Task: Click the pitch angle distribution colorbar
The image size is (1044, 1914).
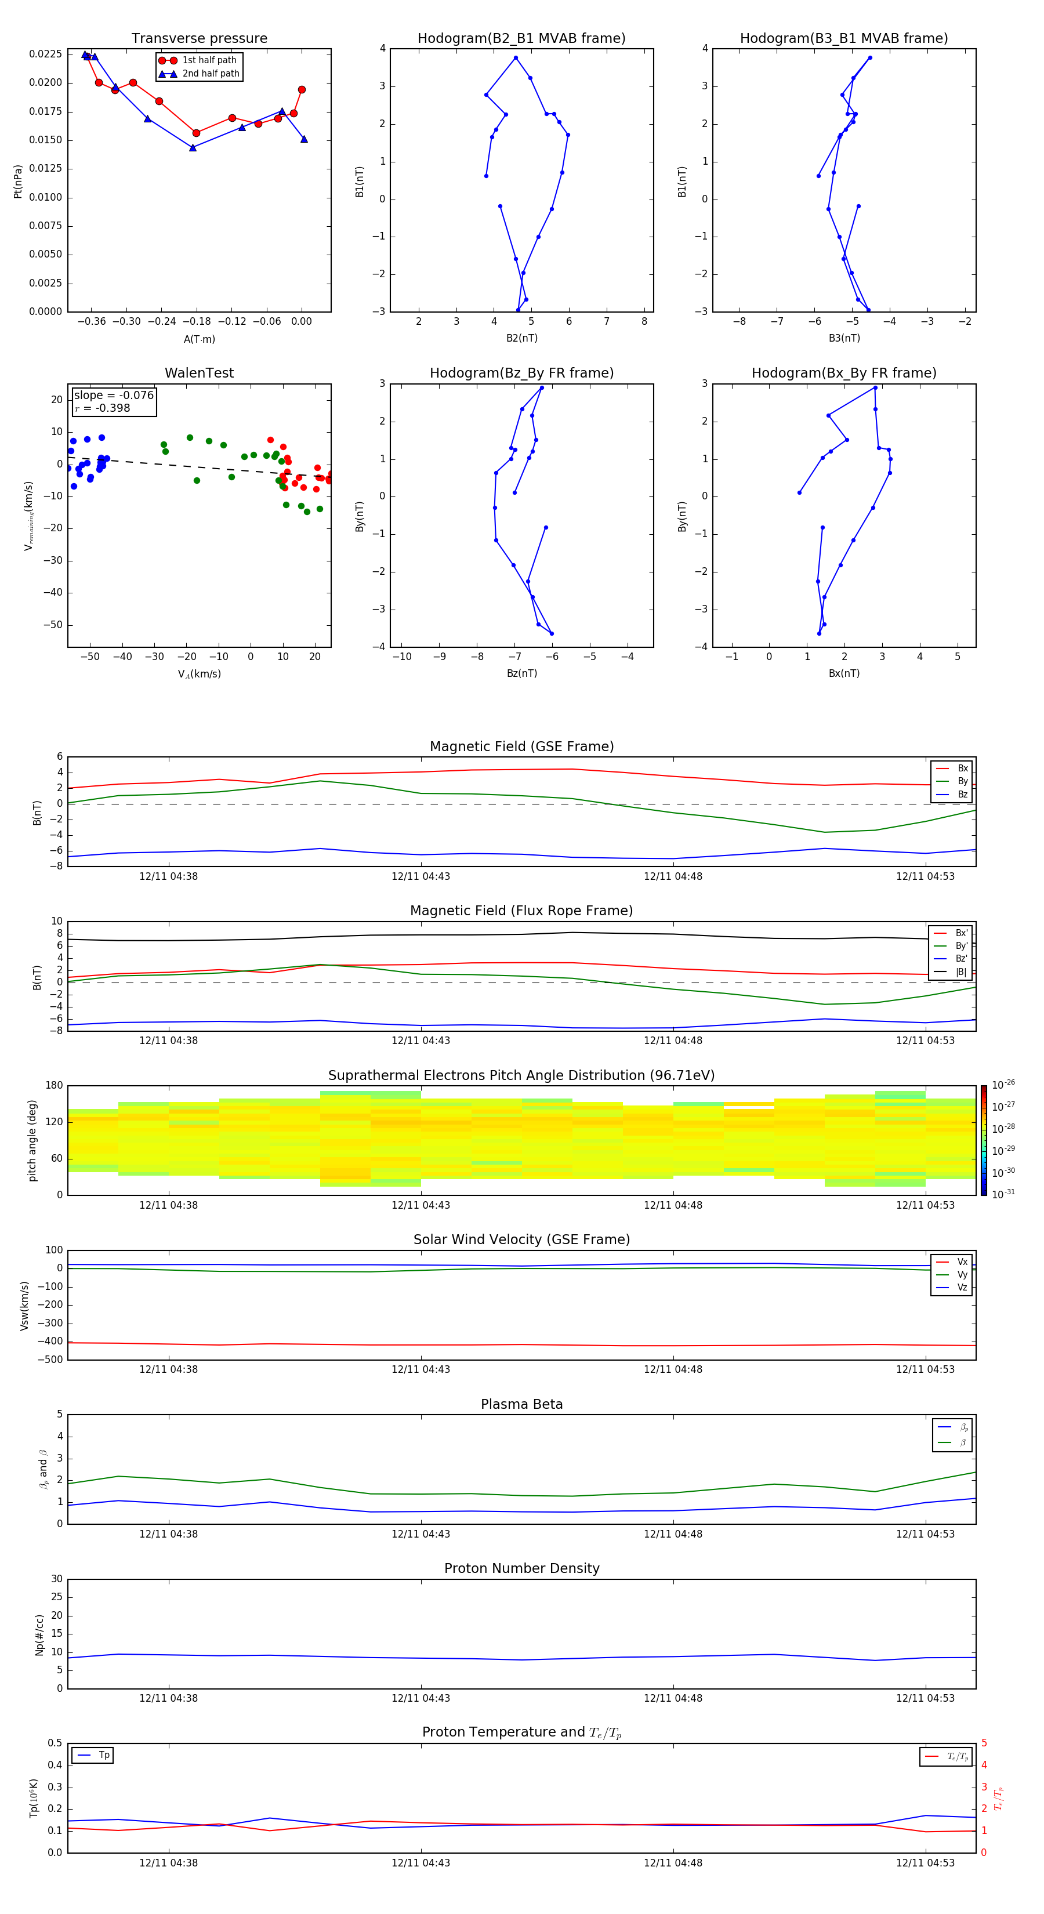Action: tap(984, 1140)
